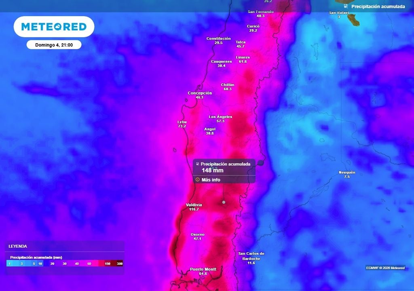Click the gray location marker dot near Valdivia
This screenshot has height=291, width=414.
point(224,202)
